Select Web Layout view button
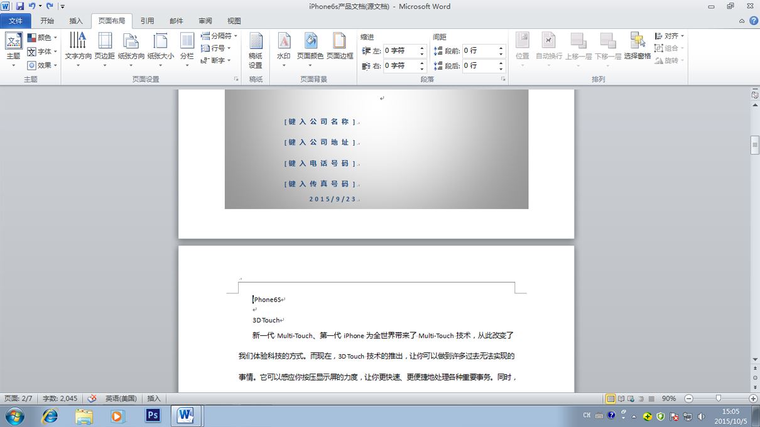Image resolution: width=760 pixels, height=427 pixels. coord(631,399)
